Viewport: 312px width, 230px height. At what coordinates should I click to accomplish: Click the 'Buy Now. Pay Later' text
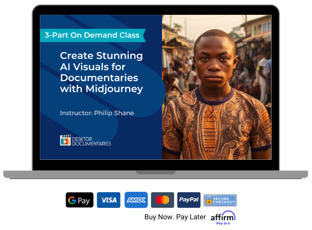175,217
